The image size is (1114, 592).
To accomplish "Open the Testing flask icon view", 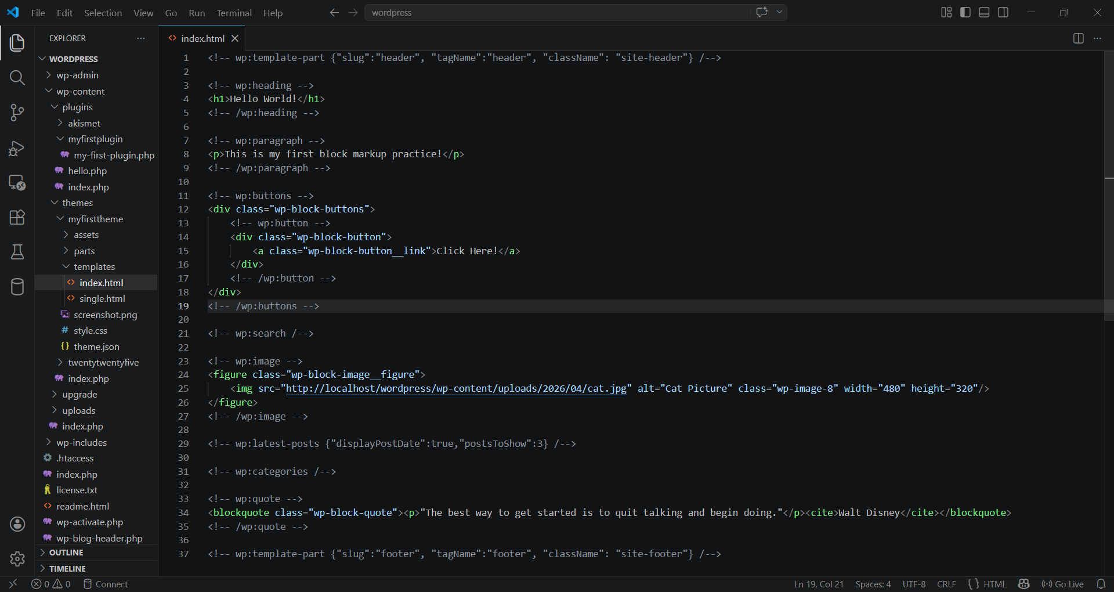I will click(17, 252).
